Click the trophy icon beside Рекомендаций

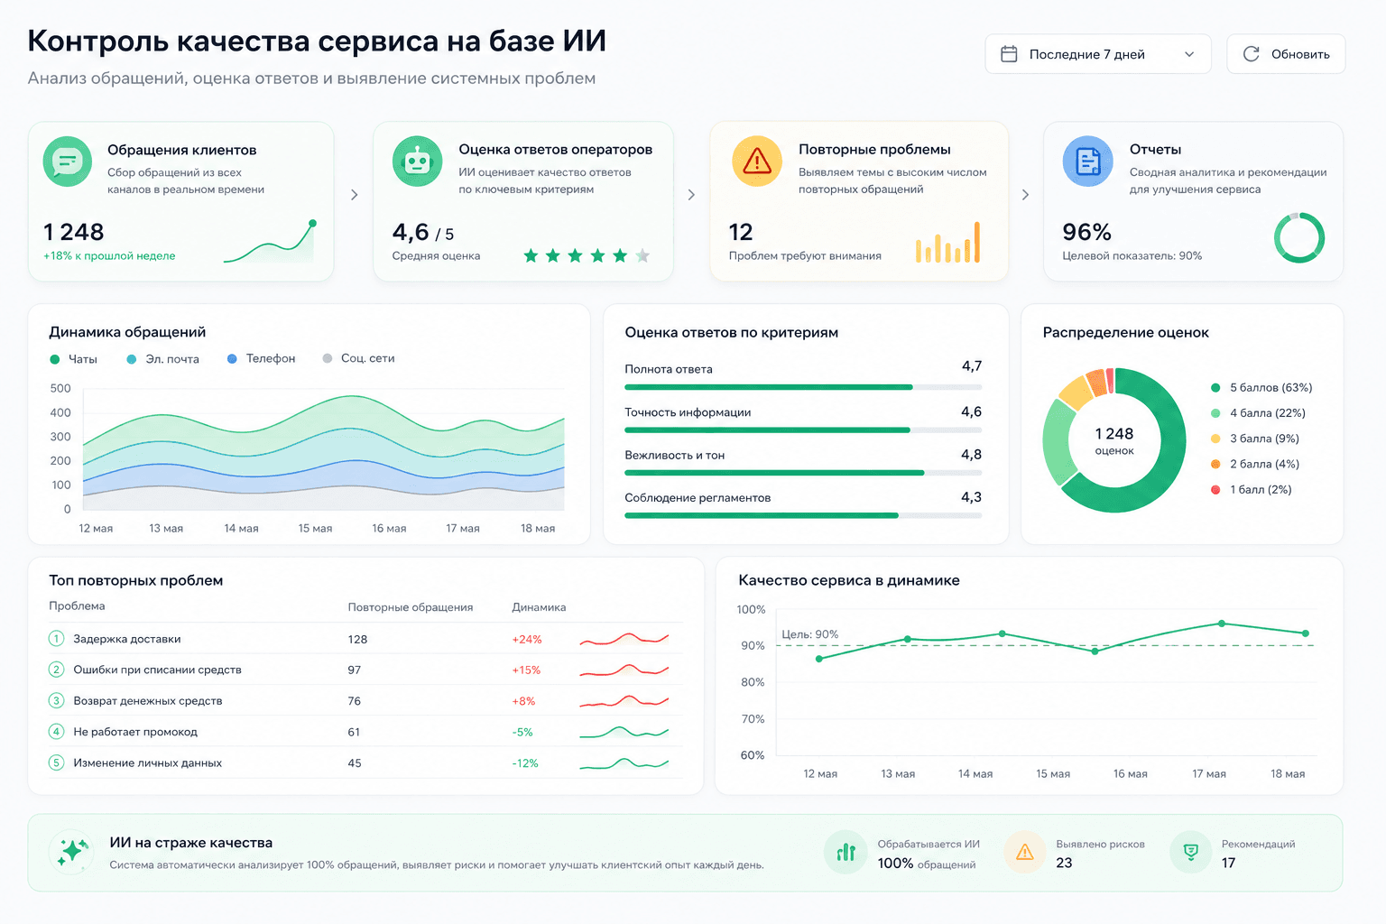(1191, 852)
